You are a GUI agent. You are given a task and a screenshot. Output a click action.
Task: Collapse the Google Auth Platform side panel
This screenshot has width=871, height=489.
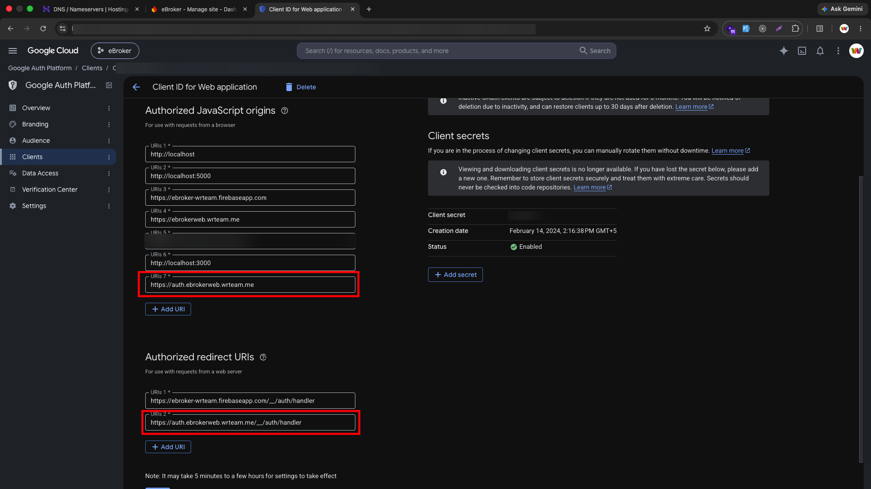pos(109,85)
